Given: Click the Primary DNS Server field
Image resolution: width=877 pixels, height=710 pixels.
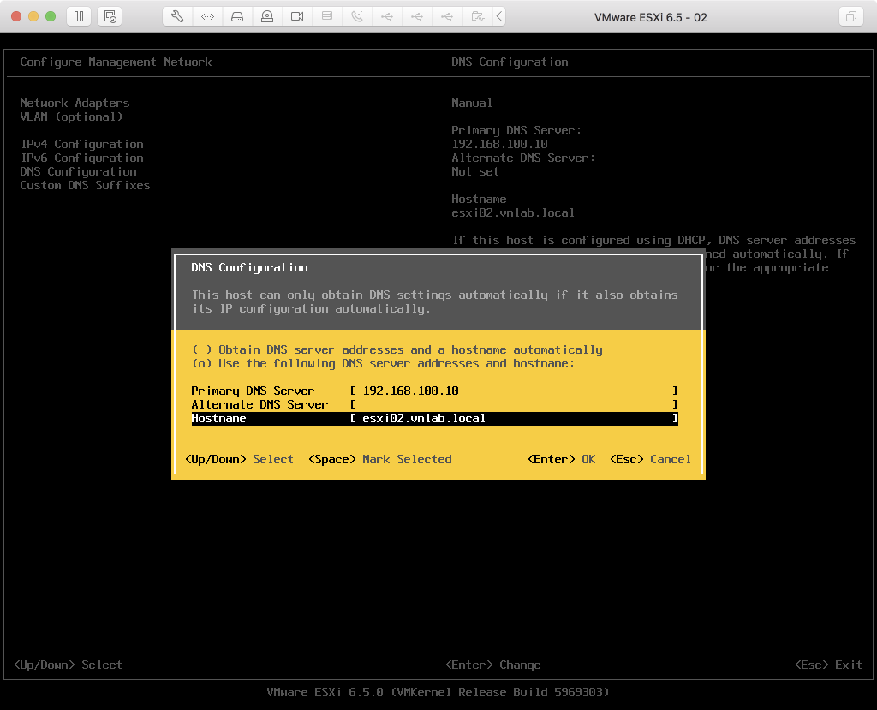Looking at the screenshot, I should 514,391.
